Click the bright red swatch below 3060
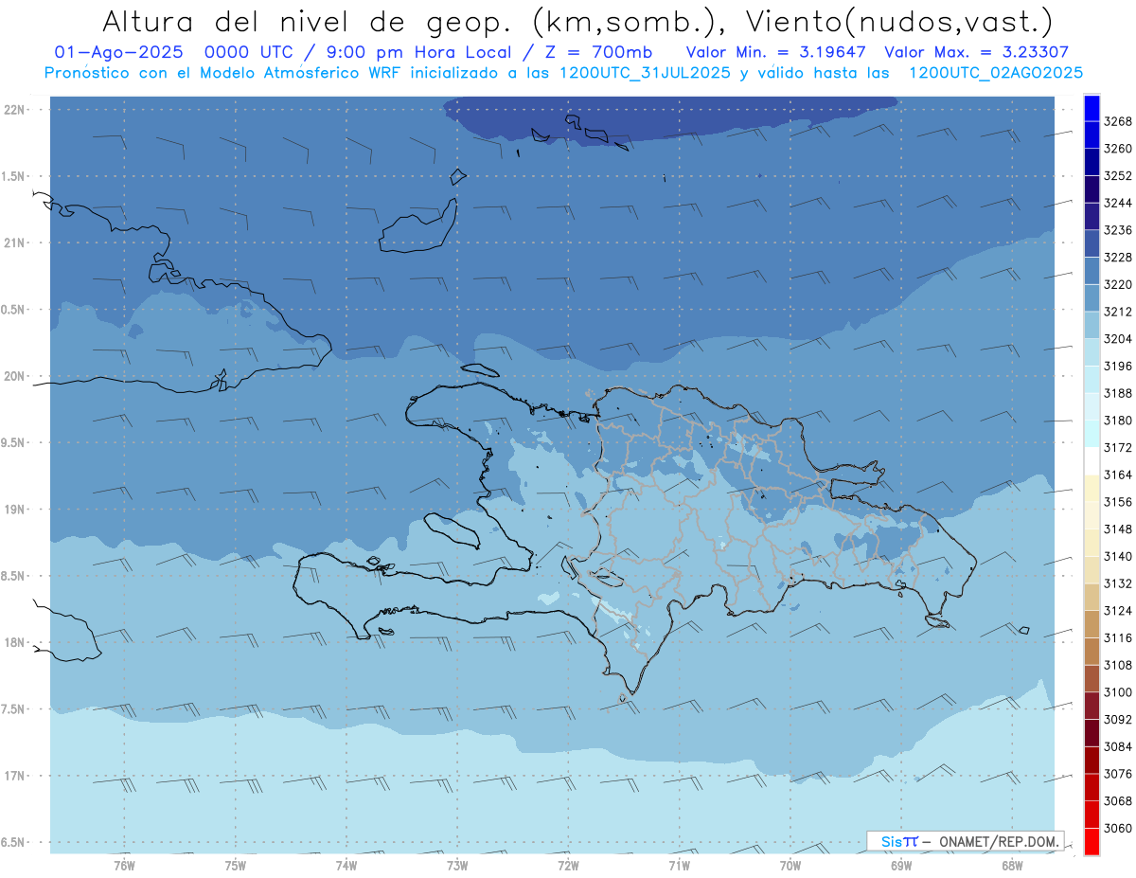Screen dimensions: 1136x878 [1092, 841]
